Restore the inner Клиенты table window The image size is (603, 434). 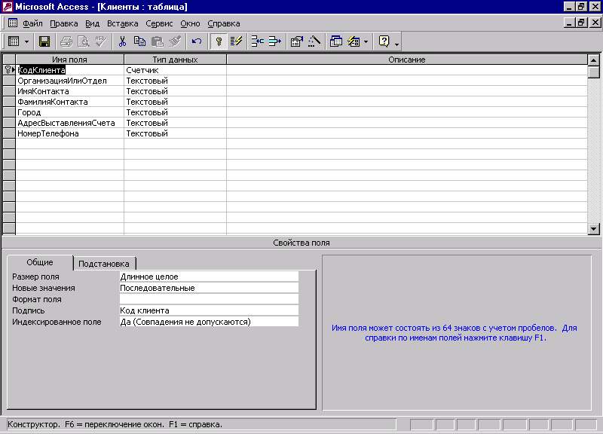coord(581,23)
